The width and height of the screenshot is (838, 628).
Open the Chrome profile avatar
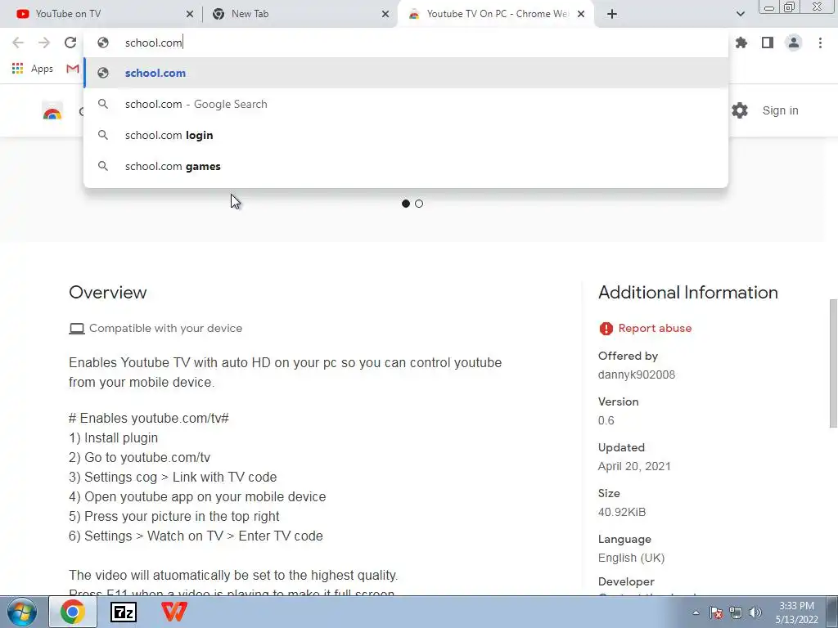click(794, 43)
